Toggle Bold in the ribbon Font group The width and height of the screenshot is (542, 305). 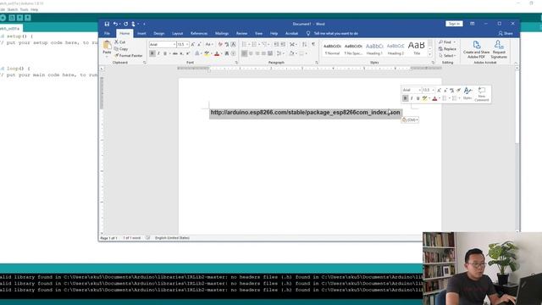point(152,53)
